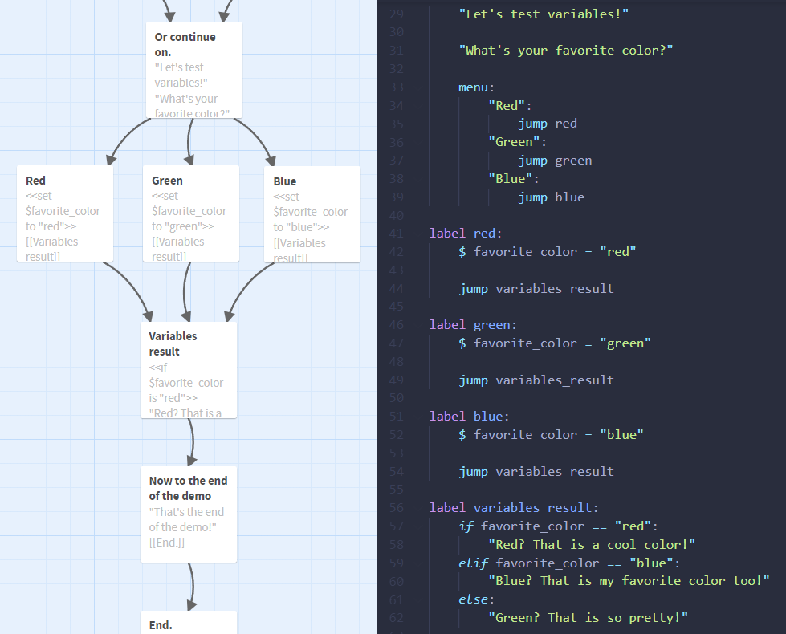
Task: Select the "Blue" passage card
Action: 312,214
